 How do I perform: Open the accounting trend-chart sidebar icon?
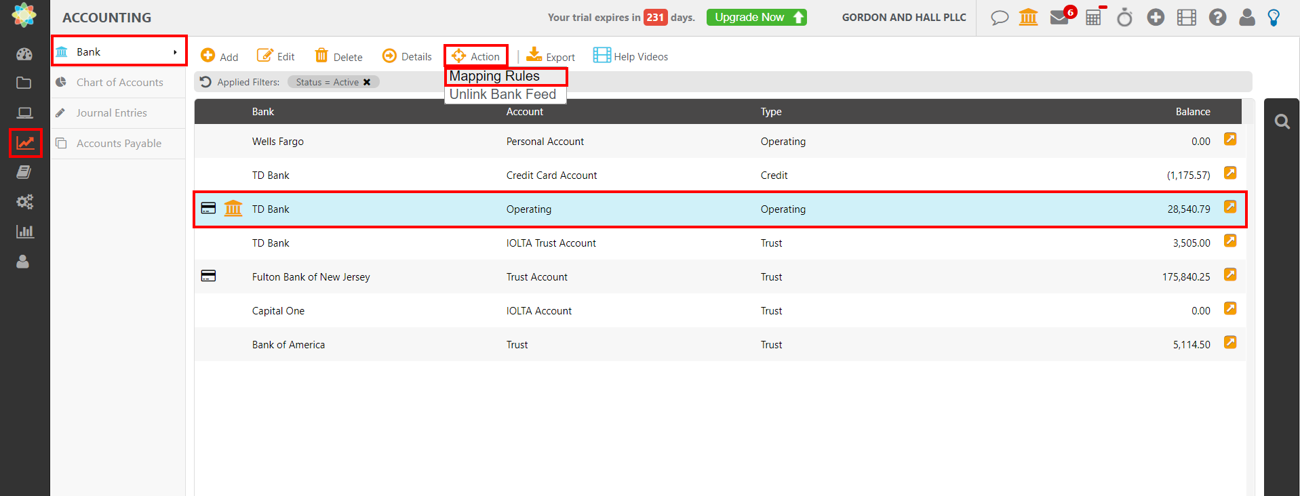(x=26, y=143)
